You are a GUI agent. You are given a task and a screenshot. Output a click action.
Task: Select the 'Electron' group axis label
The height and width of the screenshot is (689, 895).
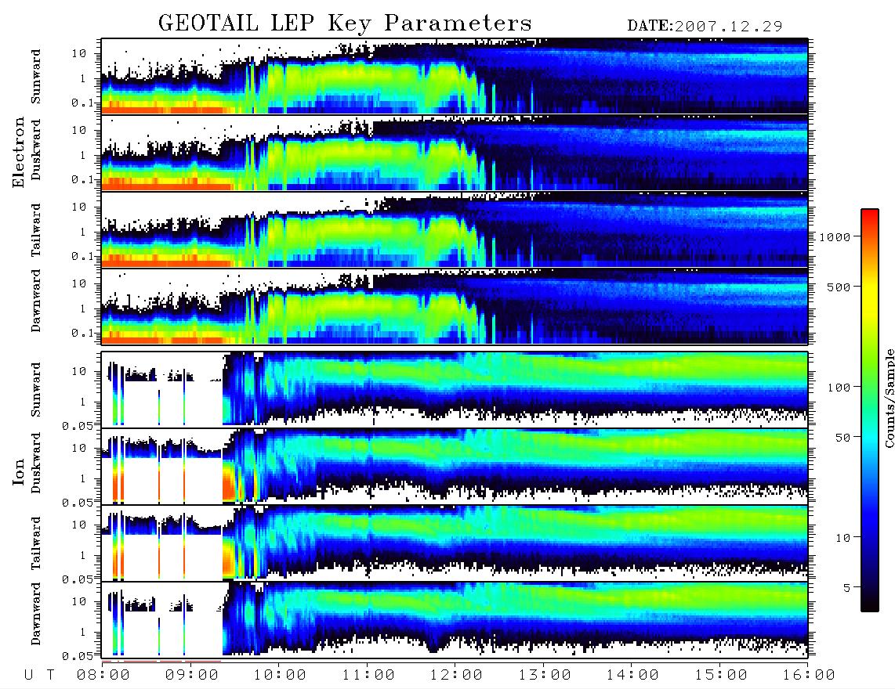[x=19, y=153]
